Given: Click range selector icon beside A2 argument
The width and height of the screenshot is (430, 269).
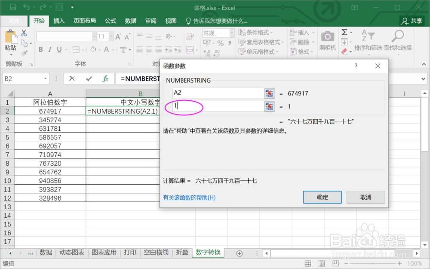Looking at the screenshot, I should (x=269, y=93).
